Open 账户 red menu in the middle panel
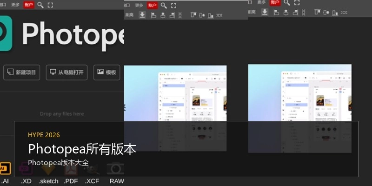The height and width of the screenshot is (186, 372). [153, 5]
